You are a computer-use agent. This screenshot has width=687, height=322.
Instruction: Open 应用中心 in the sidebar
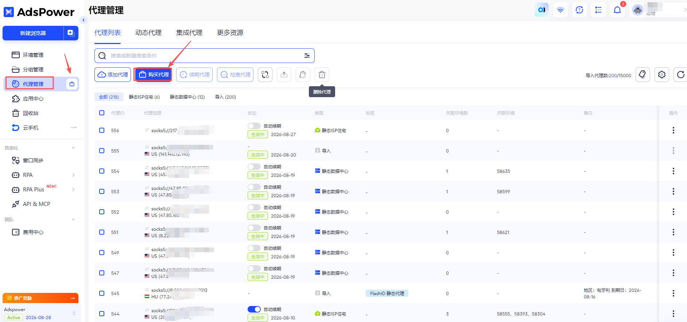point(33,99)
